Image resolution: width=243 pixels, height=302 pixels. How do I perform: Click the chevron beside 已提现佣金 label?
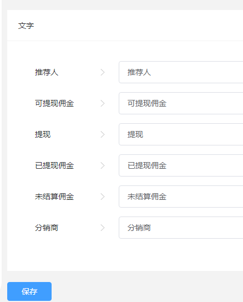pyautogui.click(x=103, y=165)
